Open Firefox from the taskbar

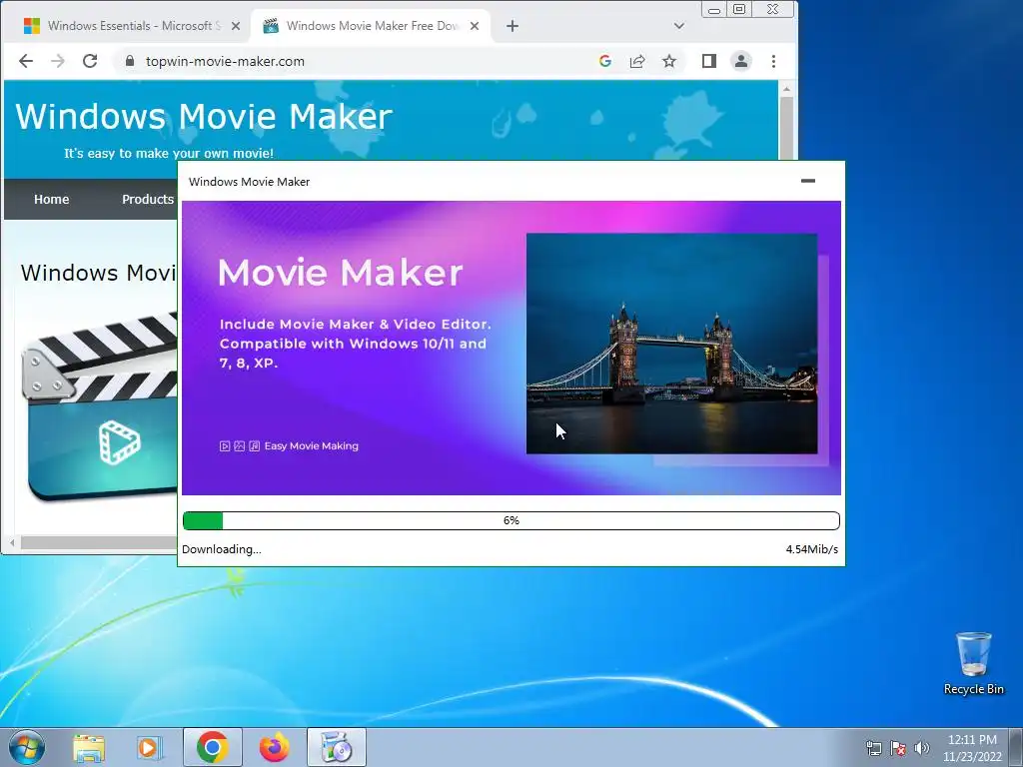tap(274, 747)
